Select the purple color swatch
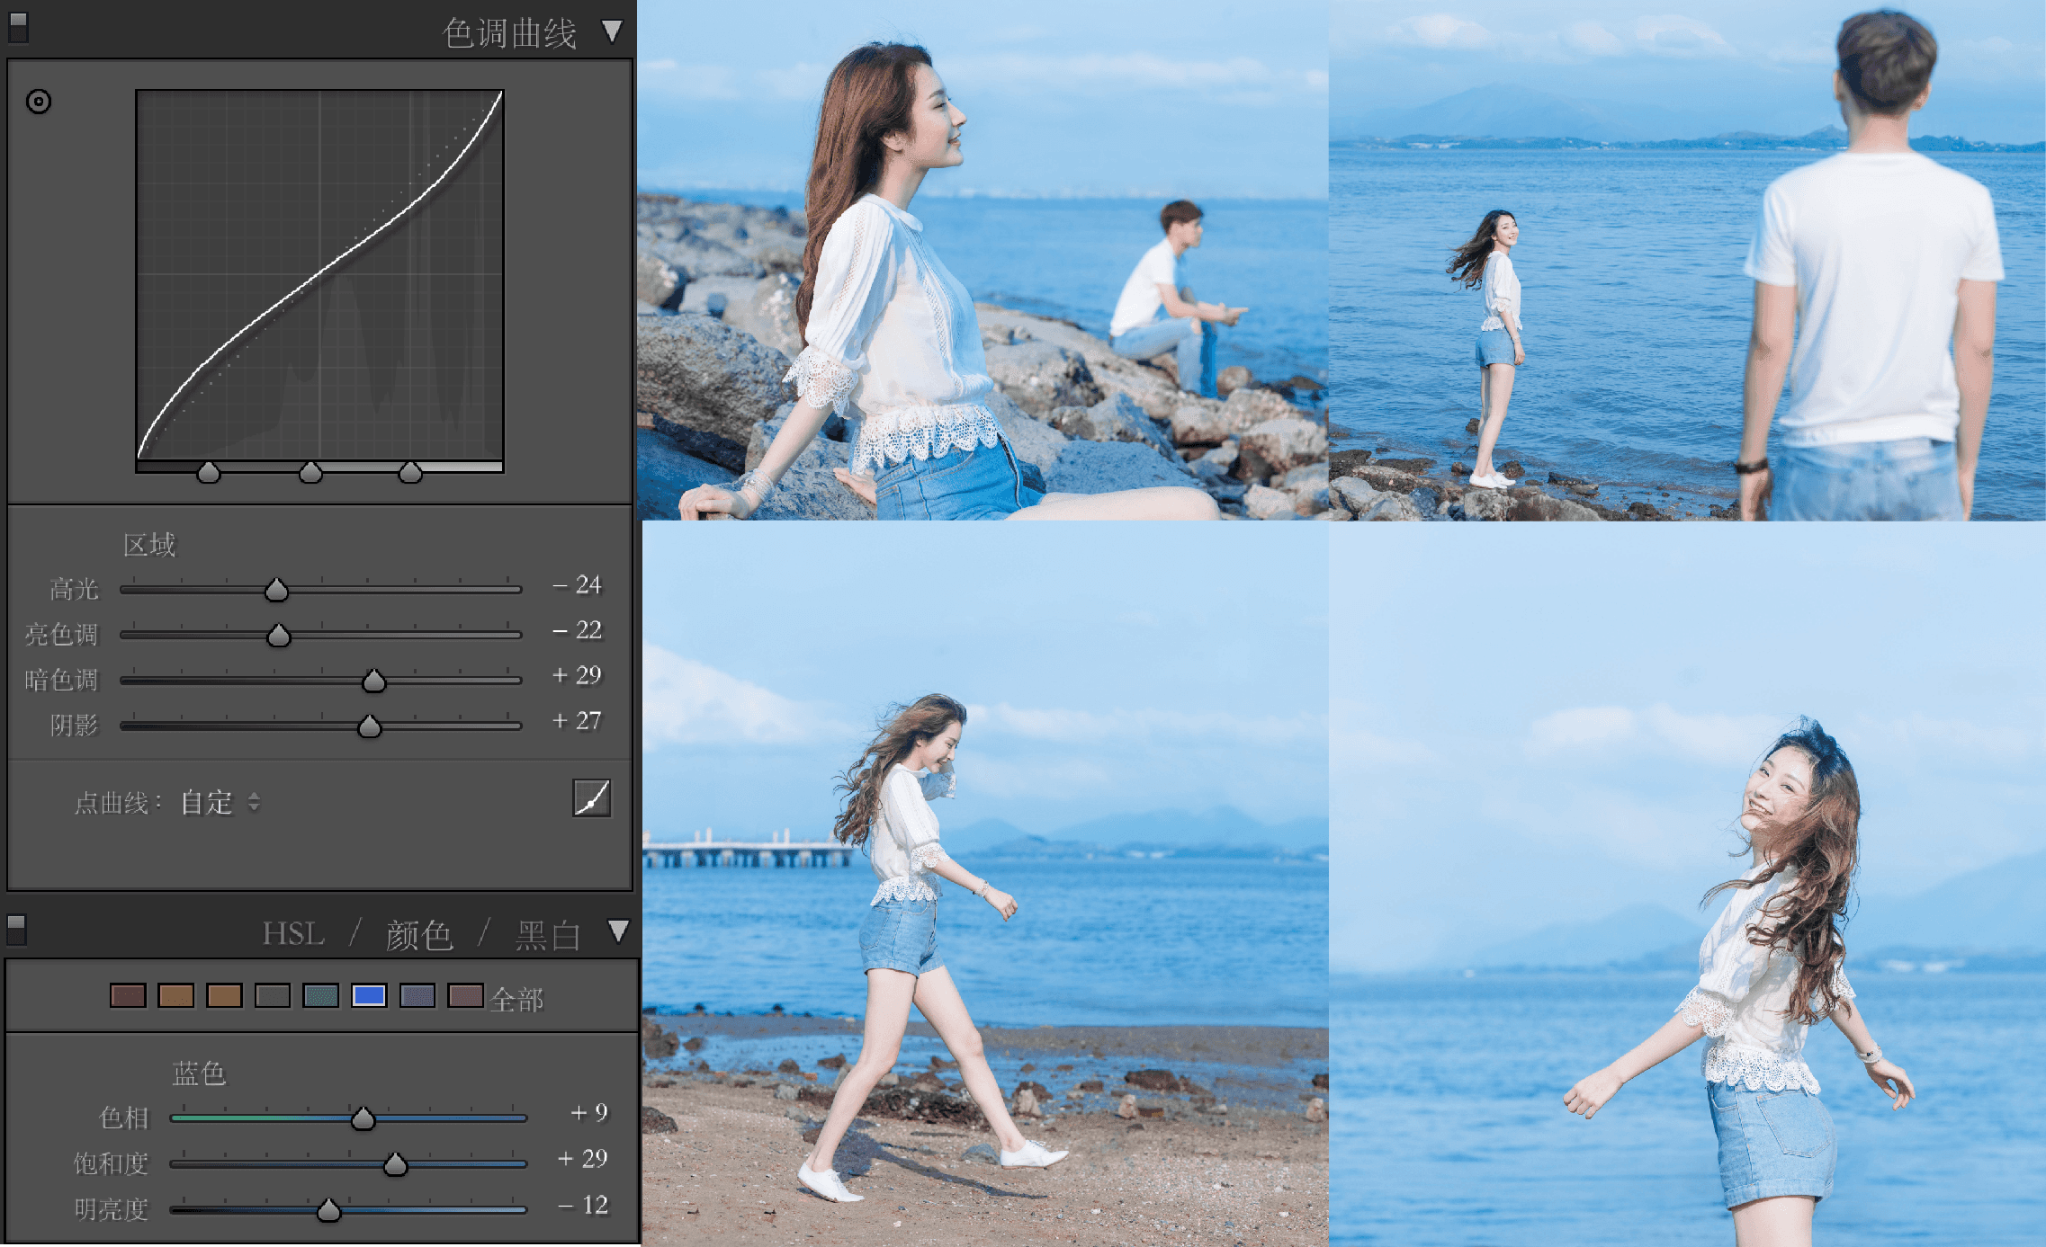This screenshot has width=2046, height=1247. 417,995
